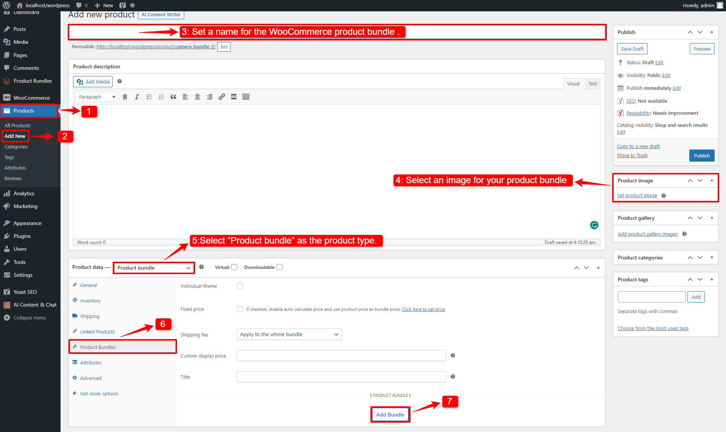Click help icon beside Add Media

pos(120,81)
